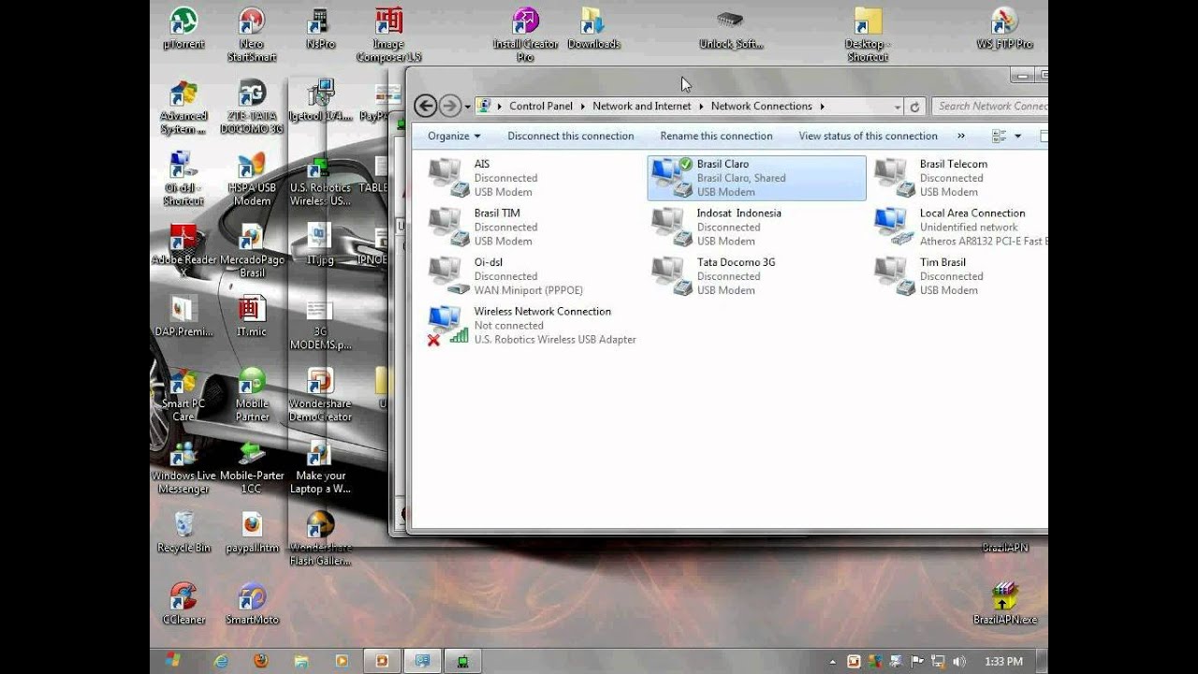Click Rename this connection
Viewport: 1198px width, 674px height.
716,136
